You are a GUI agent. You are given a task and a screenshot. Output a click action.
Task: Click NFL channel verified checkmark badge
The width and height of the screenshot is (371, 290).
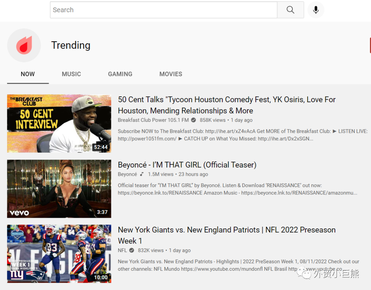pyautogui.click(x=132, y=250)
